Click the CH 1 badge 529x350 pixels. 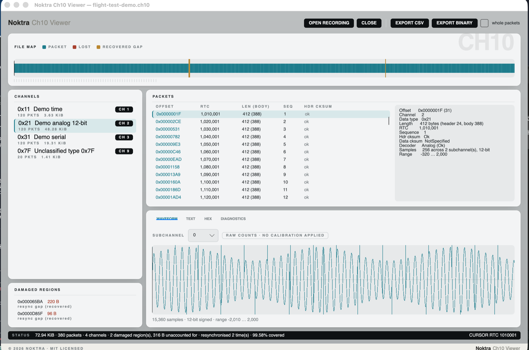pos(124,109)
